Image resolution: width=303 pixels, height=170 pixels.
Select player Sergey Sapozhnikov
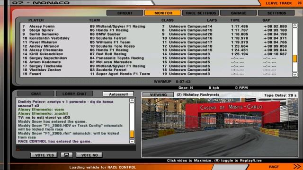coord(48,58)
